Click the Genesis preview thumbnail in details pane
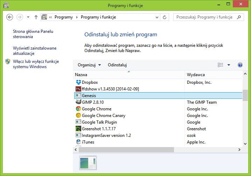The height and width of the screenshot is (176, 251). click(88, 163)
